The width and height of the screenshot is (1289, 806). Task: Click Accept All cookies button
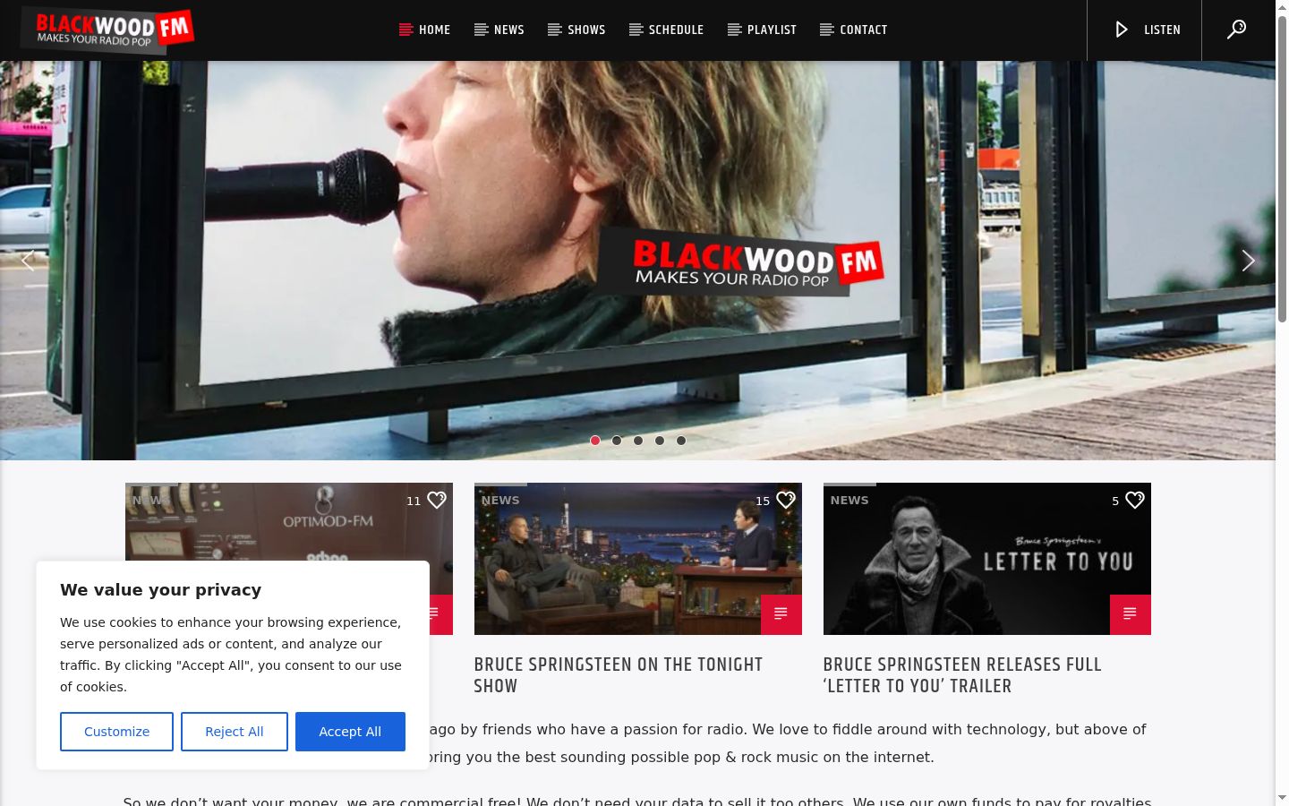[x=350, y=732]
